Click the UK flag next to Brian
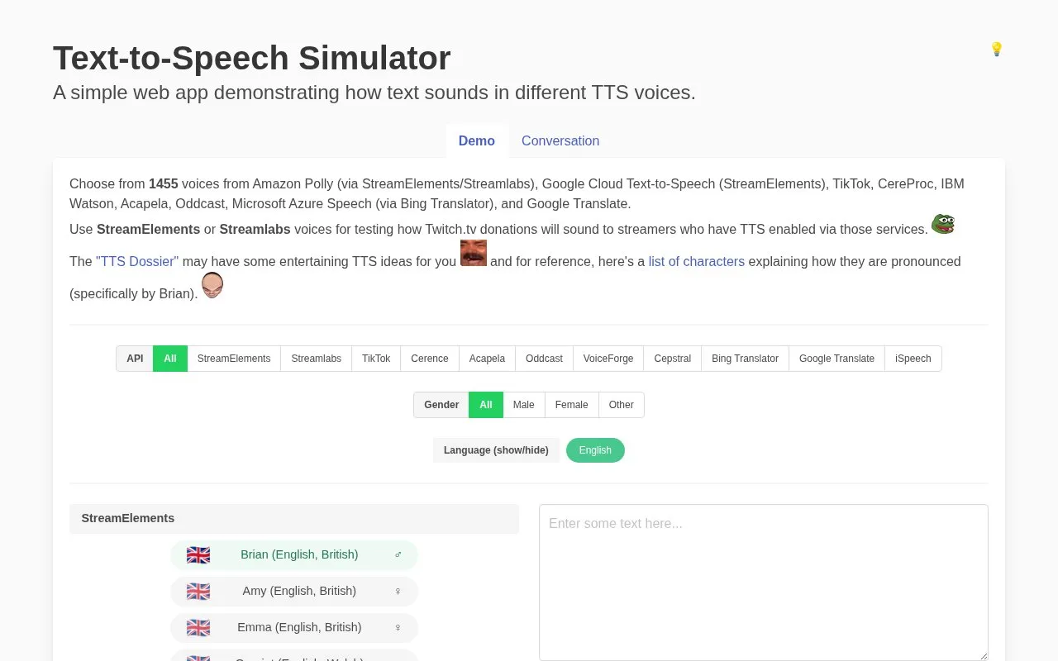 click(x=198, y=555)
